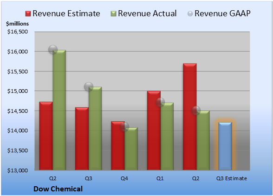The width and height of the screenshot is (273, 196).
Task: Click the 'Q3 Estimate' axis label
Action: (x=232, y=178)
